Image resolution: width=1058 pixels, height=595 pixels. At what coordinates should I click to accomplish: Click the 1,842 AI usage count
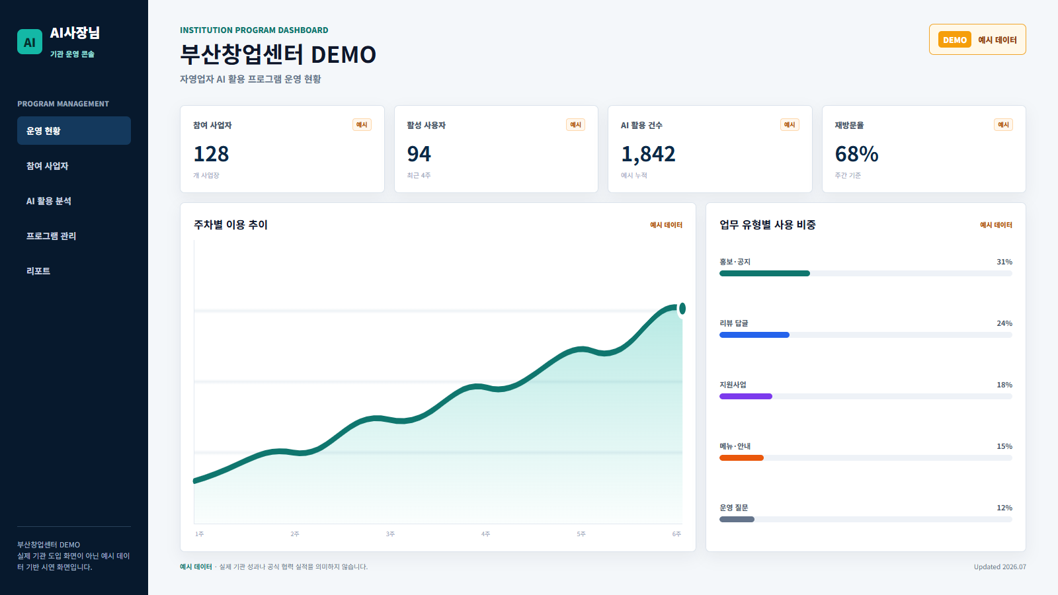click(648, 154)
